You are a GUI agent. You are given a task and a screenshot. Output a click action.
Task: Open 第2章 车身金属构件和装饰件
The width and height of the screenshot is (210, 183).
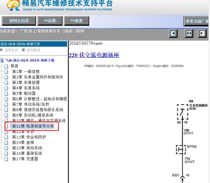[38, 77]
